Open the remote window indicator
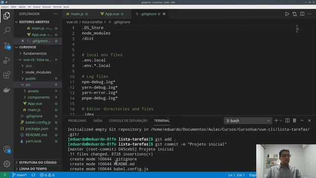 pos(4,175)
